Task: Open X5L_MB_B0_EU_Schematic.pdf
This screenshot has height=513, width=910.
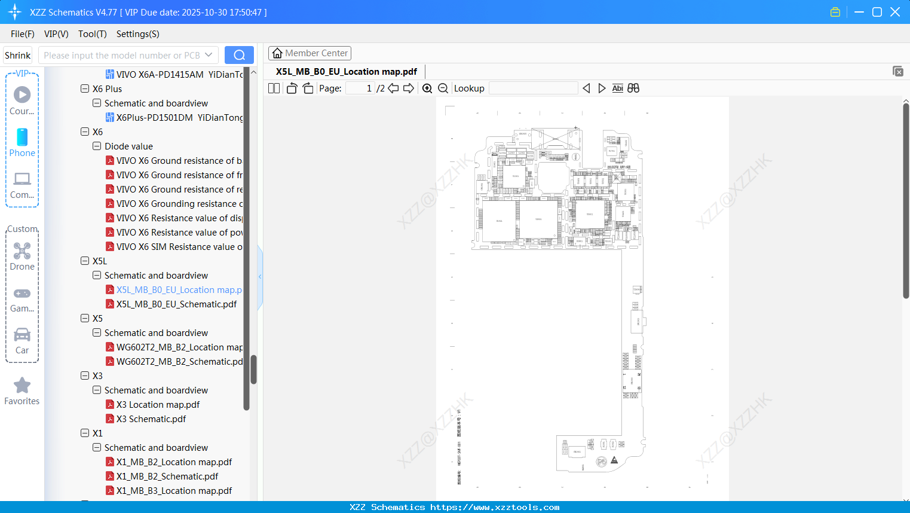Action: pyautogui.click(x=177, y=304)
